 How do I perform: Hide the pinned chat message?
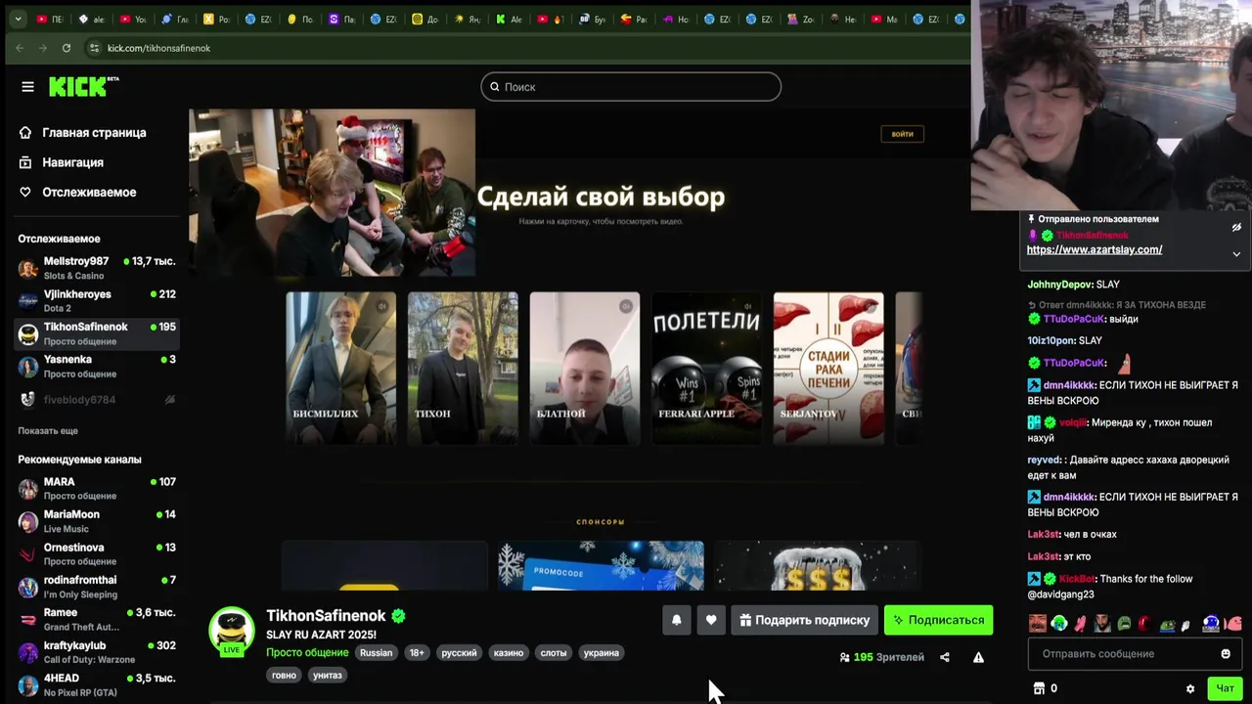(1236, 227)
